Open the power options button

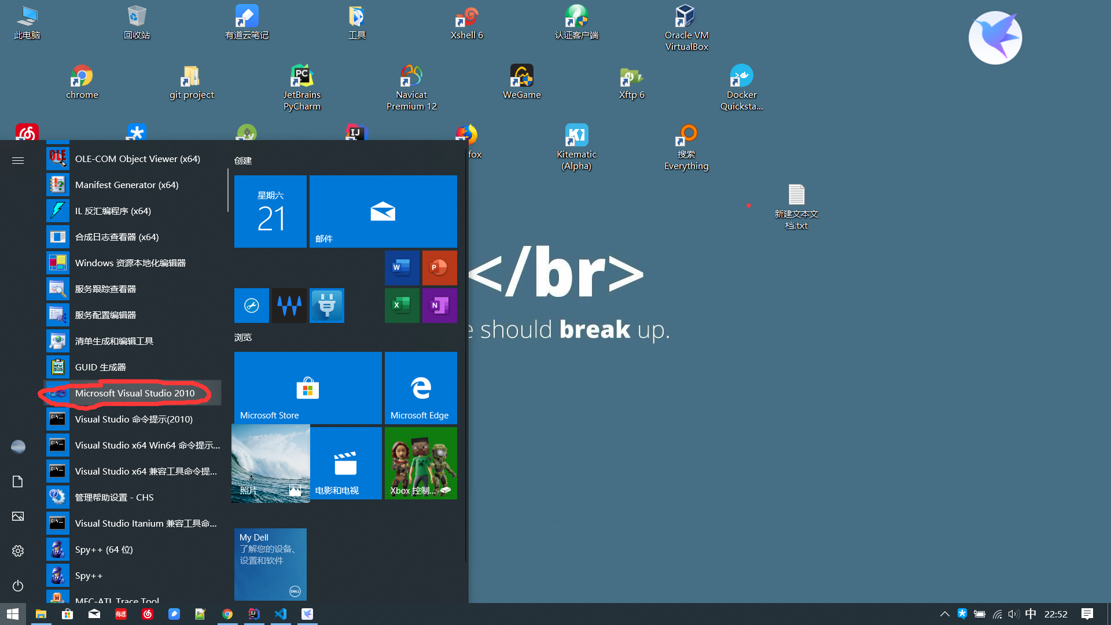[18, 586]
